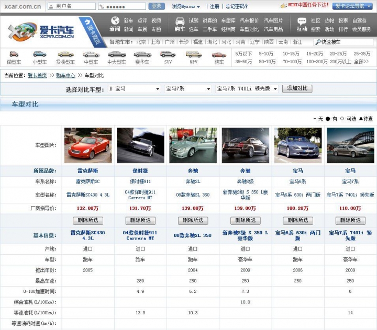
Task: Select the 北京 city link
Action: tap(141, 42)
